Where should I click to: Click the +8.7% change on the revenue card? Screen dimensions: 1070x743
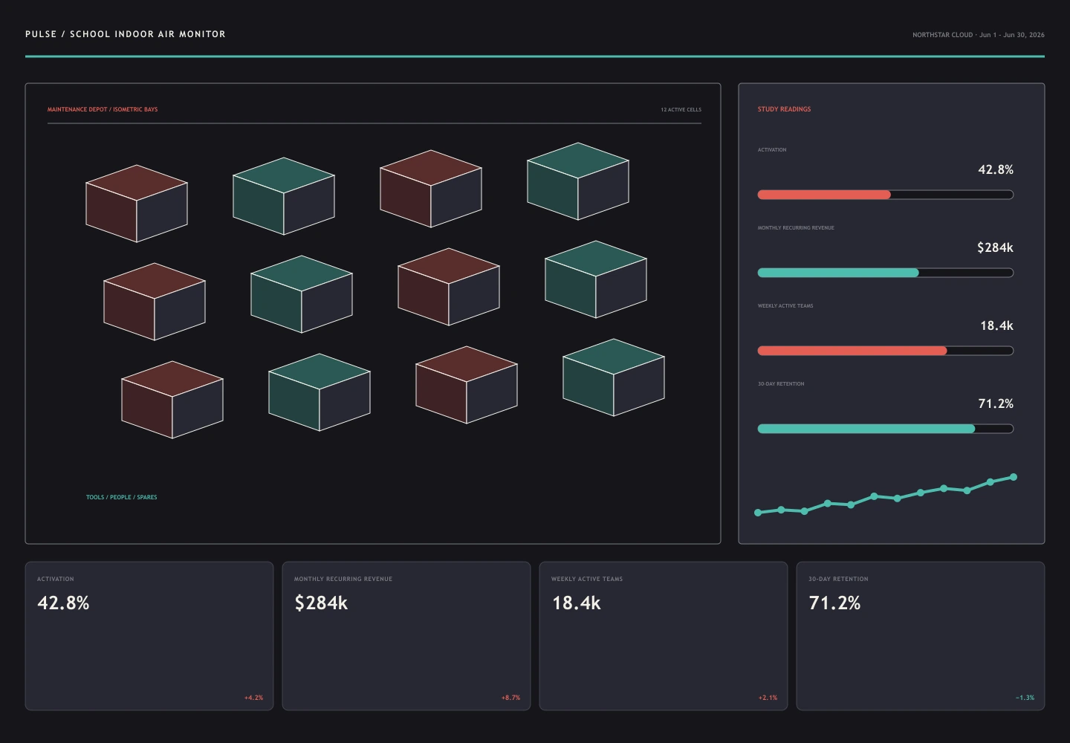coord(511,698)
